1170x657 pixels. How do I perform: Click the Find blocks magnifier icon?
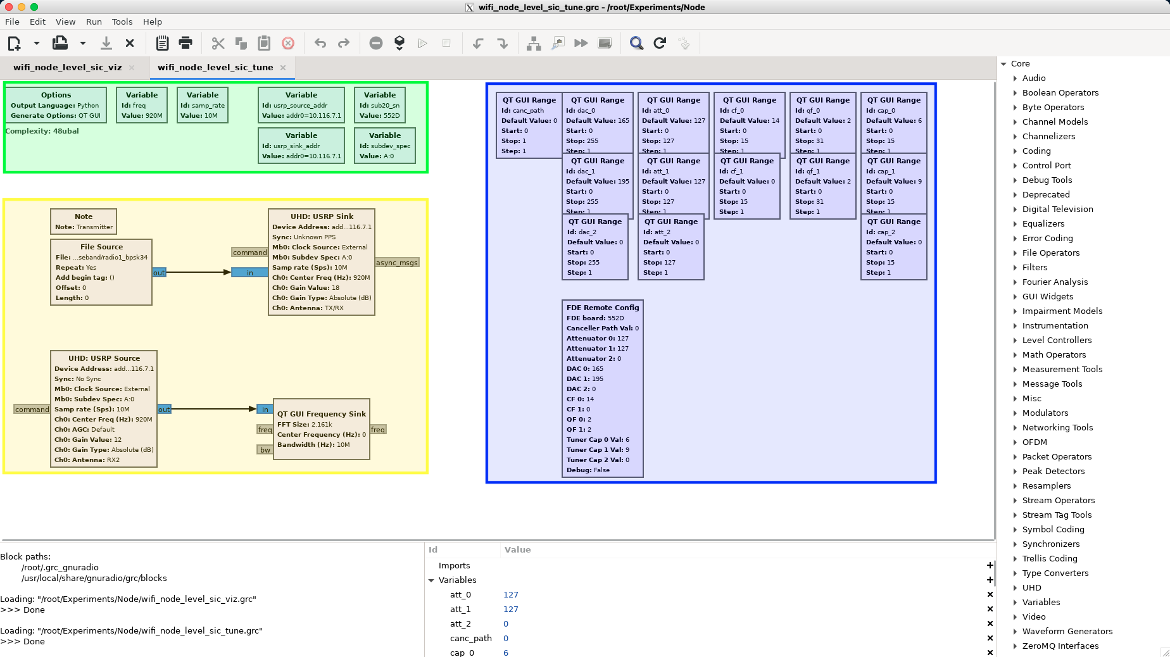coord(636,43)
